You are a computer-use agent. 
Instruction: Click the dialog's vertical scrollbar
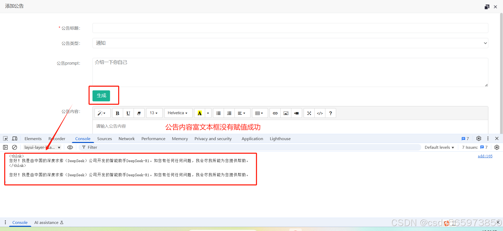point(501,73)
